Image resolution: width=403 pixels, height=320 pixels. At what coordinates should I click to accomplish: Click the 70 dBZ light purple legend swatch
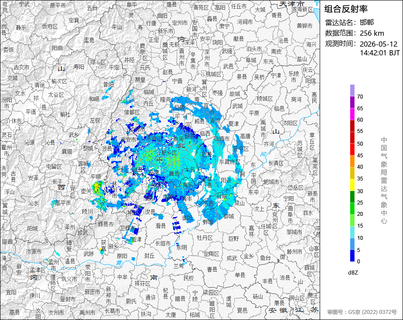(352, 90)
